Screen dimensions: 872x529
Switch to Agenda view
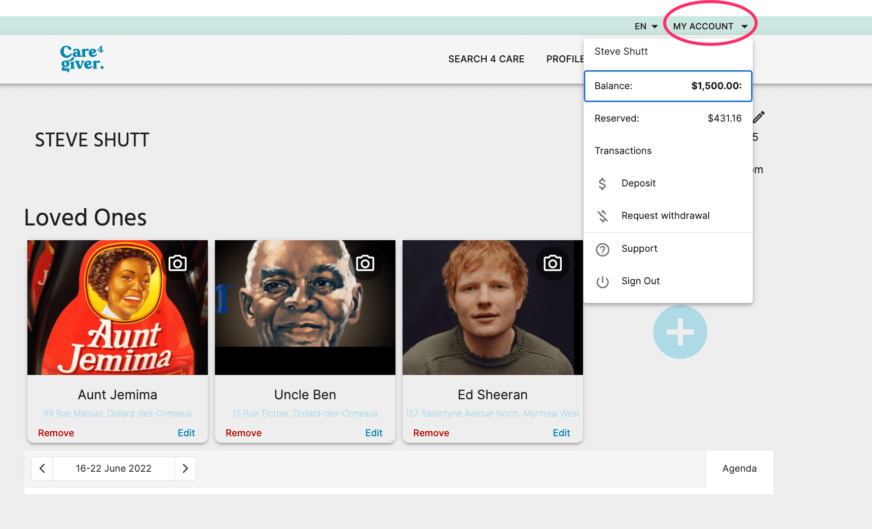[740, 469]
